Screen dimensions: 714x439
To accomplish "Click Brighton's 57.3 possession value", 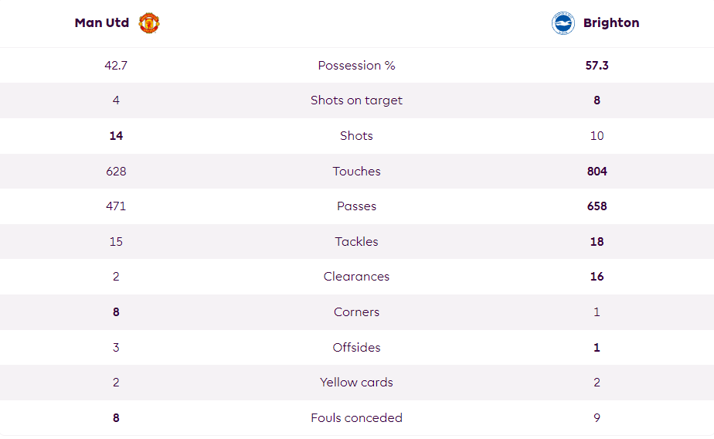I will [x=597, y=66].
